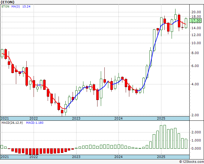204x164 pixels.
Task: Click the 0.000 MACD axis label
Action: 196,148
